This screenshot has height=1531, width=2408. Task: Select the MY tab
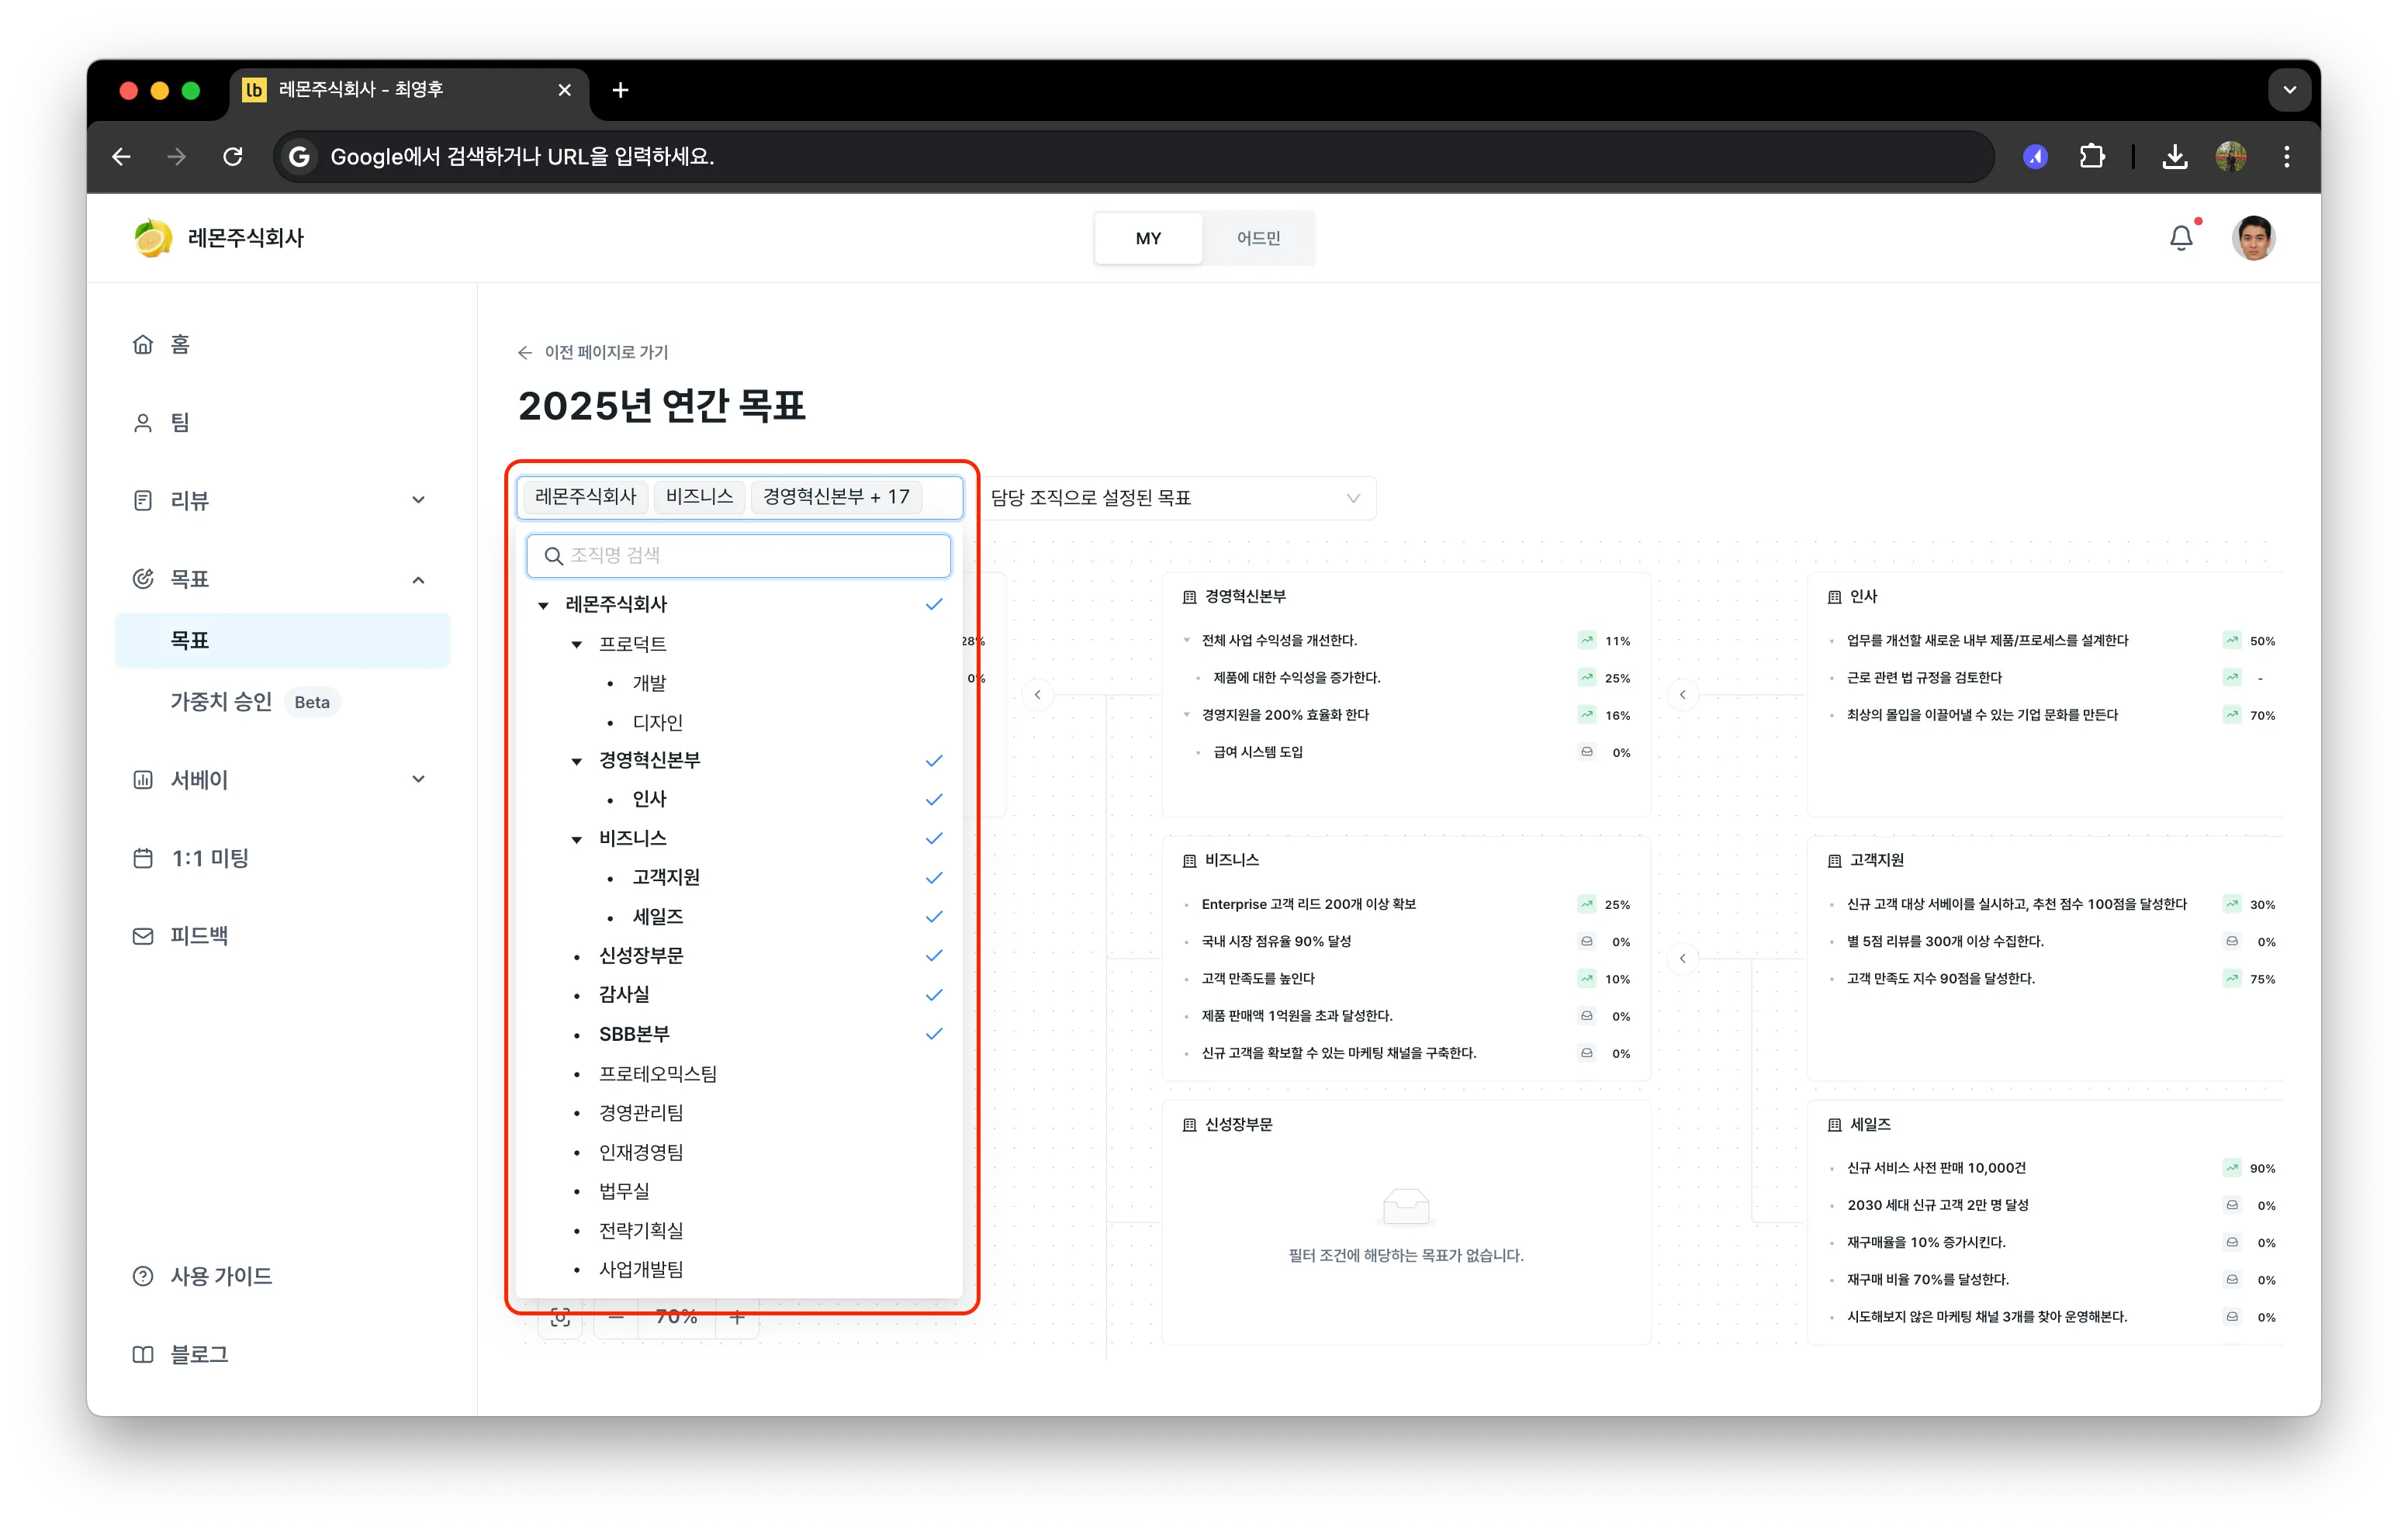(1148, 238)
